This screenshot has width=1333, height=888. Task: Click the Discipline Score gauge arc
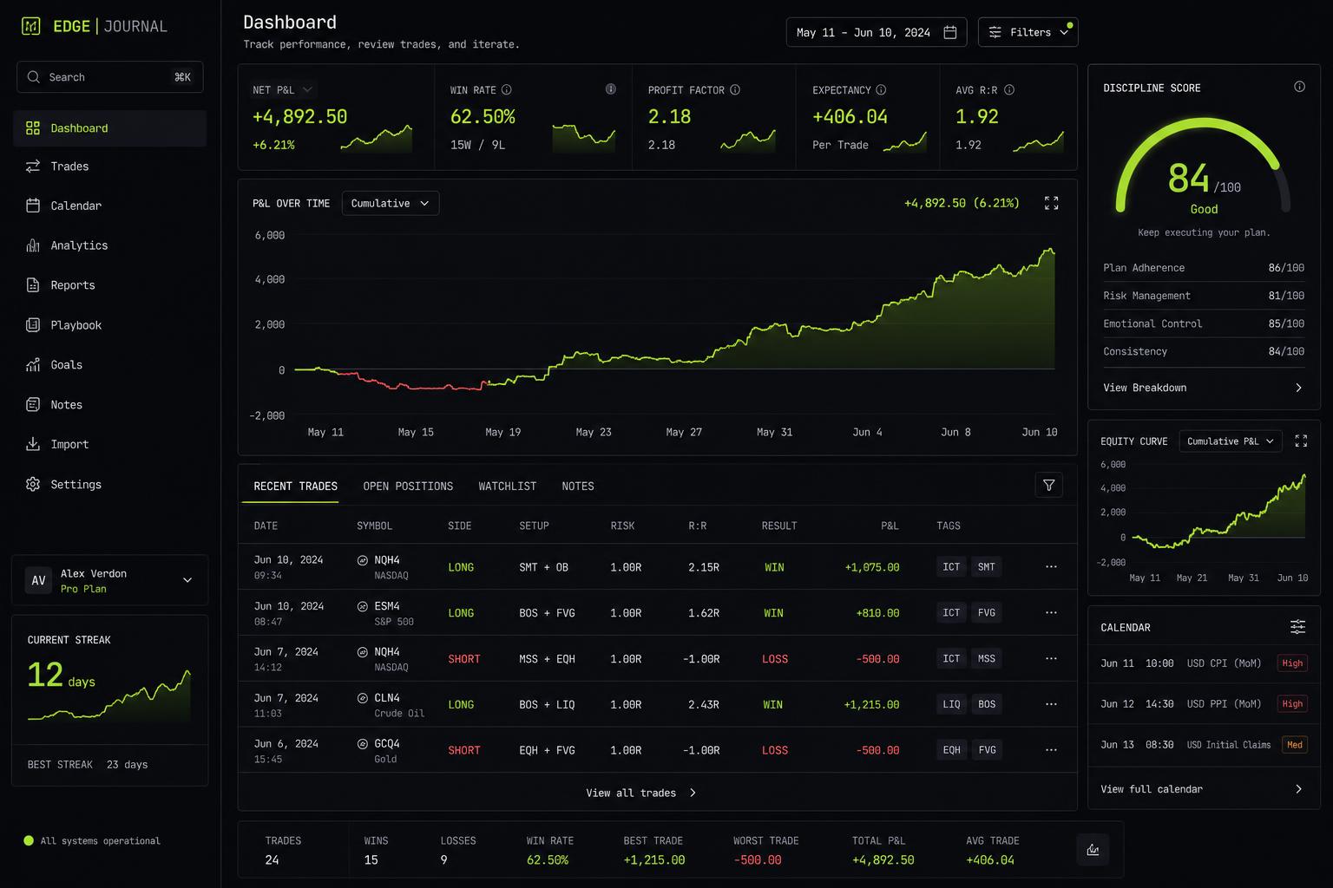pos(1203,165)
